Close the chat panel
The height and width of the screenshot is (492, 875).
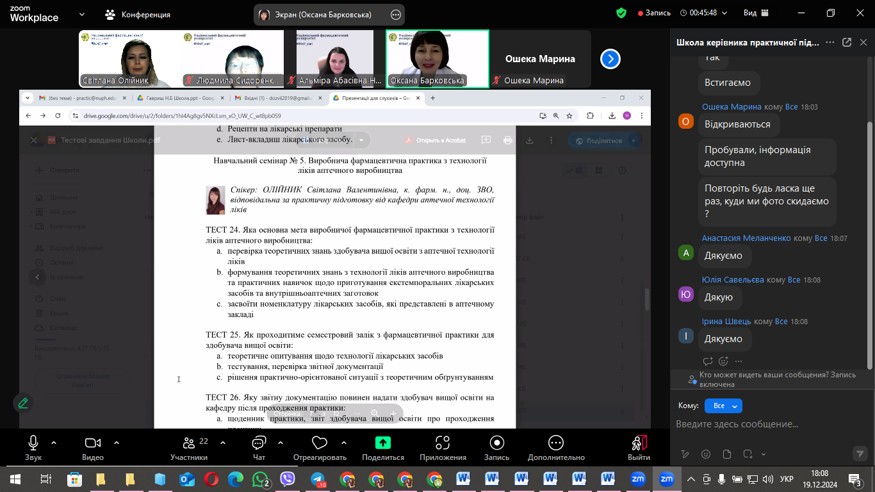coord(863,42)
